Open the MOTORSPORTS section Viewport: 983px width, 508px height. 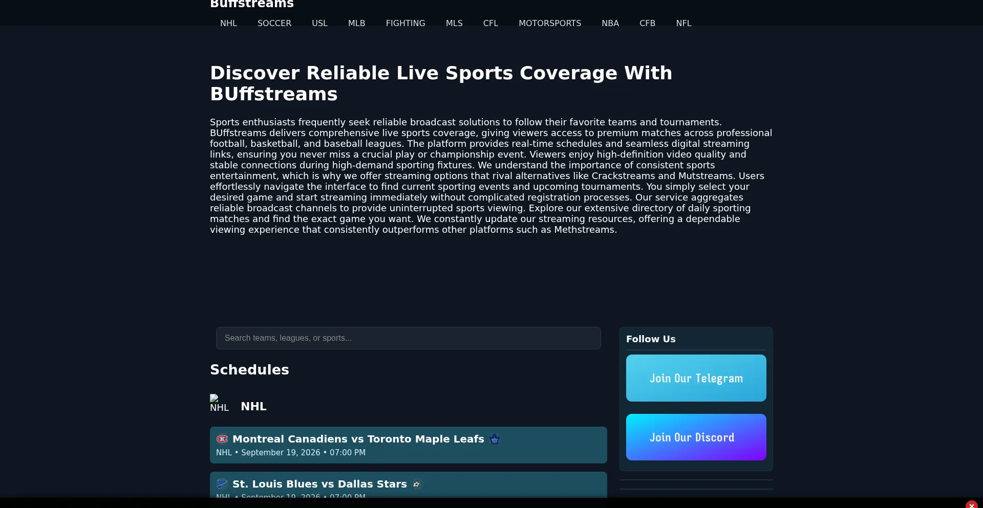[550, 24]
